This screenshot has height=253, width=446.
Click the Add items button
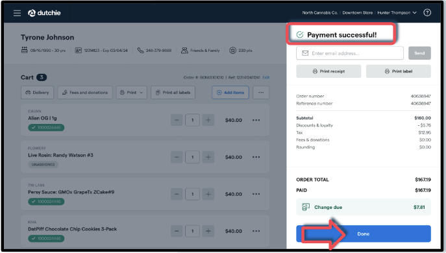pos(230,92)
